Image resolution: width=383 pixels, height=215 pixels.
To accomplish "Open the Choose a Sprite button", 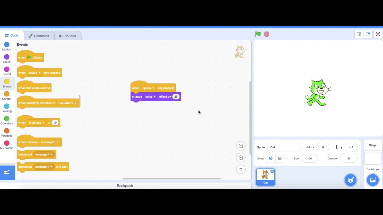I will pos(351,180).
